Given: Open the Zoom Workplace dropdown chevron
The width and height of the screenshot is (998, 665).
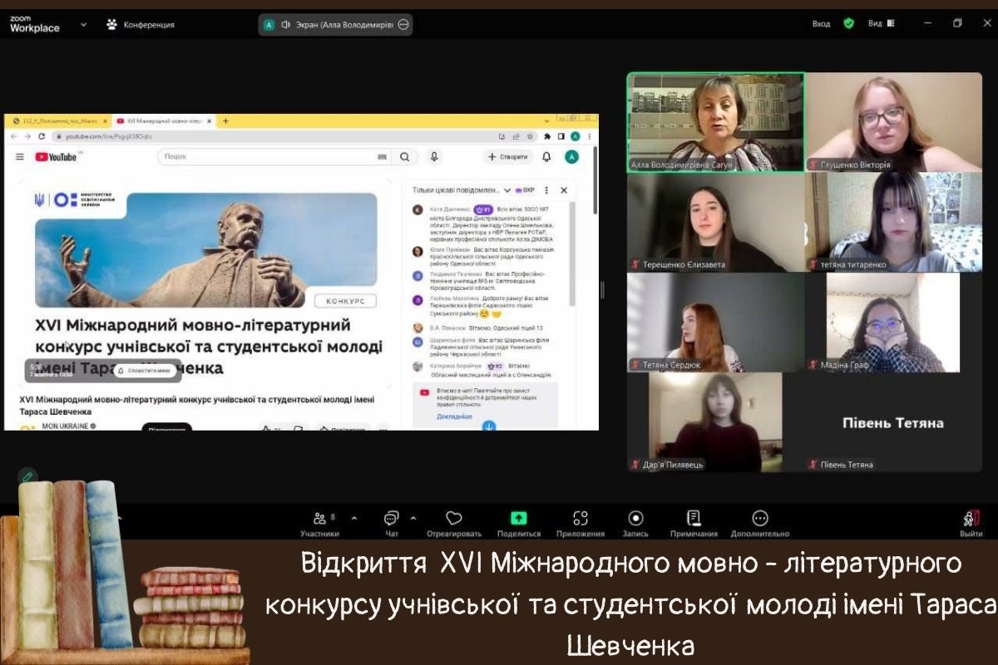Looking at the screenshot, I should tap(83, 24).
